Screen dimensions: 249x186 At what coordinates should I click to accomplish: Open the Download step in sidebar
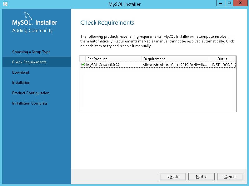(x=21, y=72)
